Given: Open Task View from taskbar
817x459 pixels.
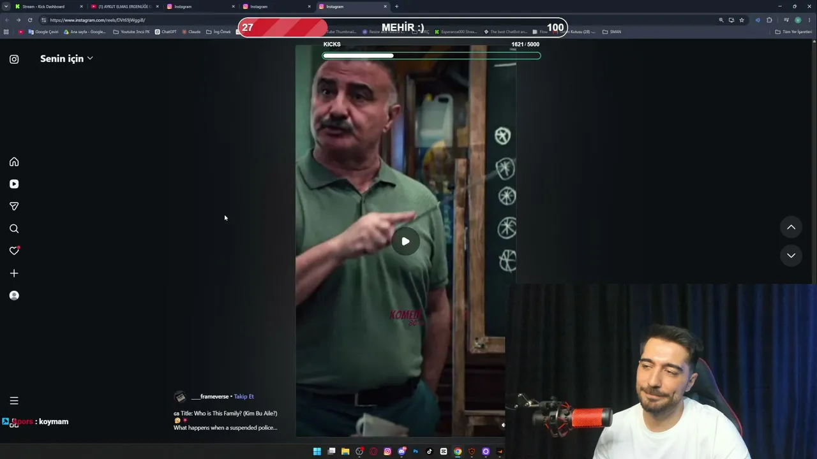Looking at the screenshot, I should (x=331, y=451).
